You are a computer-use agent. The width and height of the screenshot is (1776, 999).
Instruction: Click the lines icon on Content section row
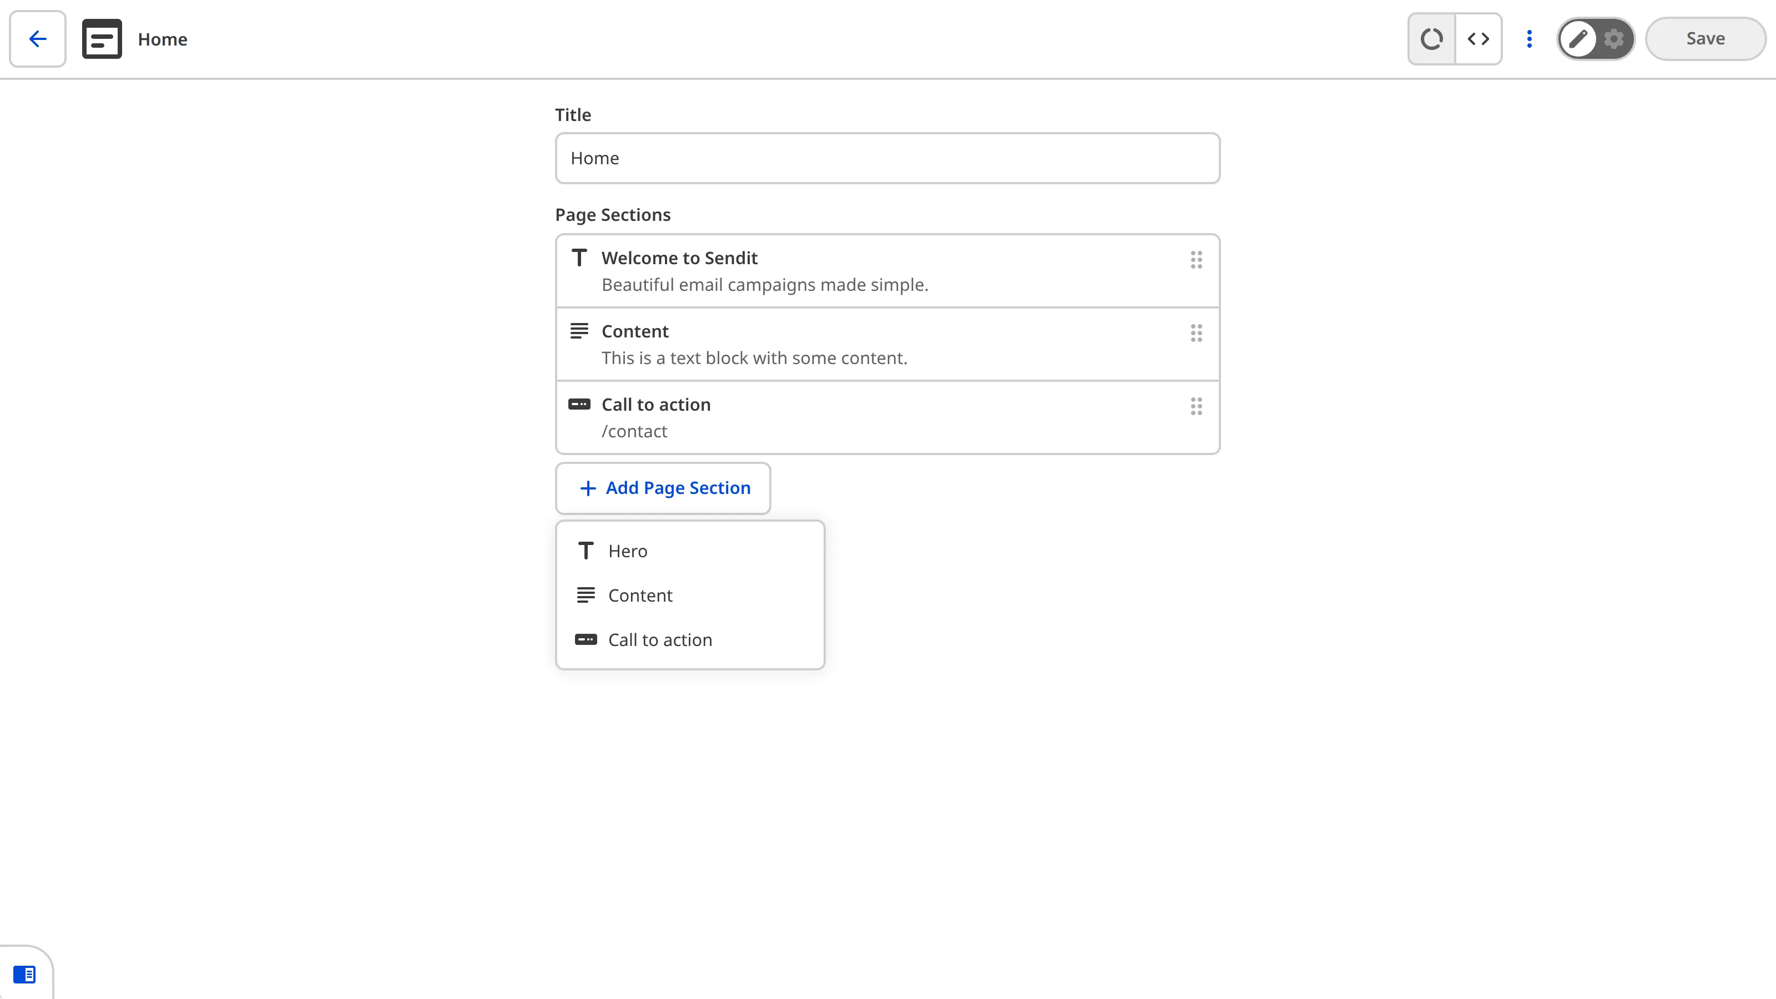coord(579,331)
